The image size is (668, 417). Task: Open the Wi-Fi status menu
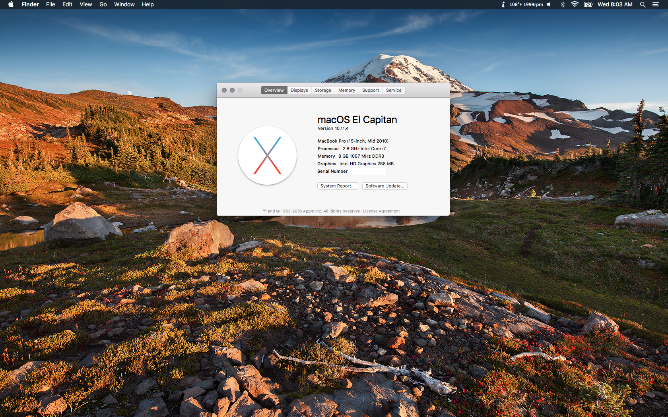[575, 4]
